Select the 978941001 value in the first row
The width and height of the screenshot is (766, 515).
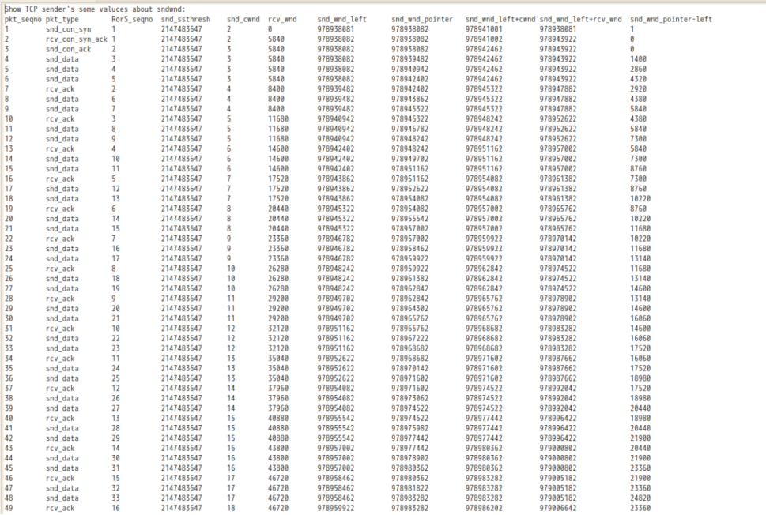tap(485, 28)
